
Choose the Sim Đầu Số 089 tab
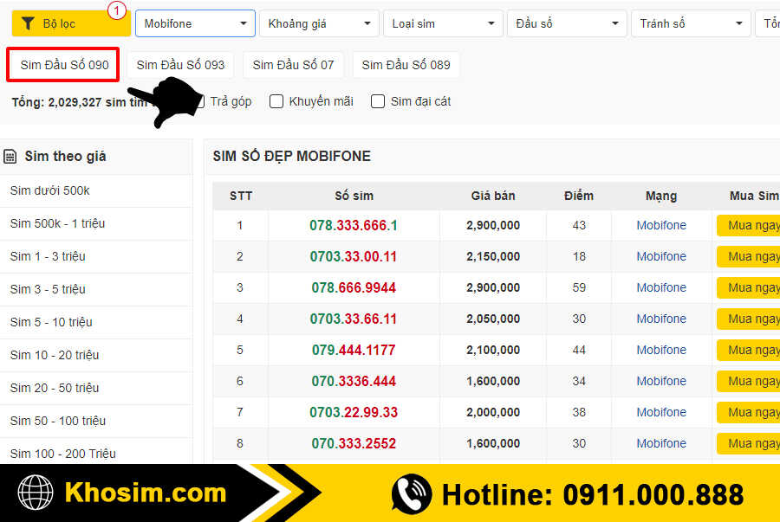[x=406, y=65]
